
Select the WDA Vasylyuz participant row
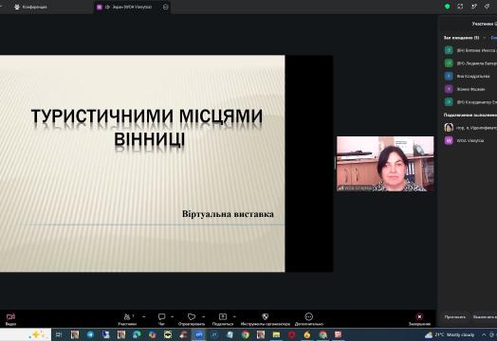[x=470, y=140]
